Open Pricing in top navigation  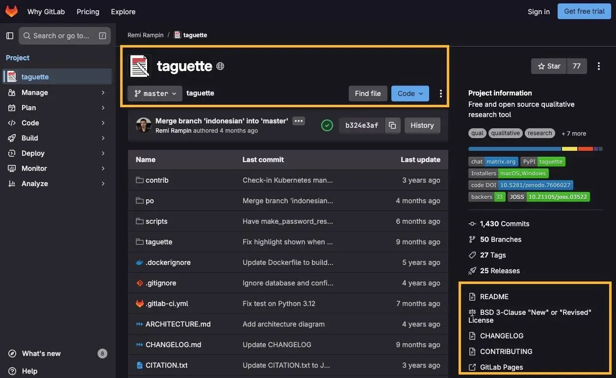coord(88,11)
